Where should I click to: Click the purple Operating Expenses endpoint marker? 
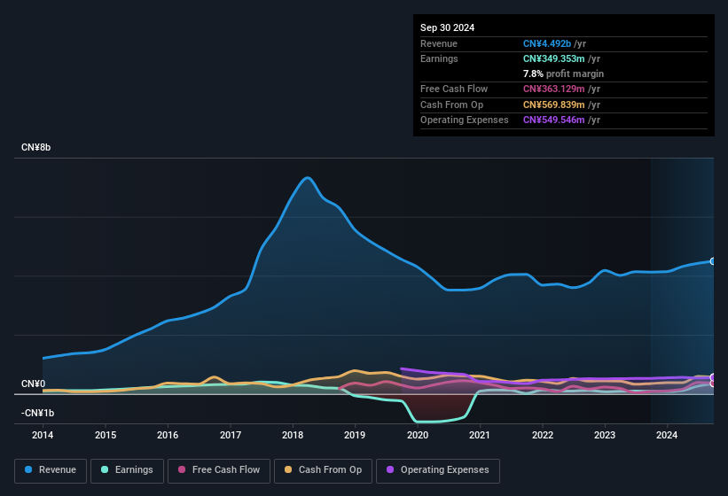(713, 377)
